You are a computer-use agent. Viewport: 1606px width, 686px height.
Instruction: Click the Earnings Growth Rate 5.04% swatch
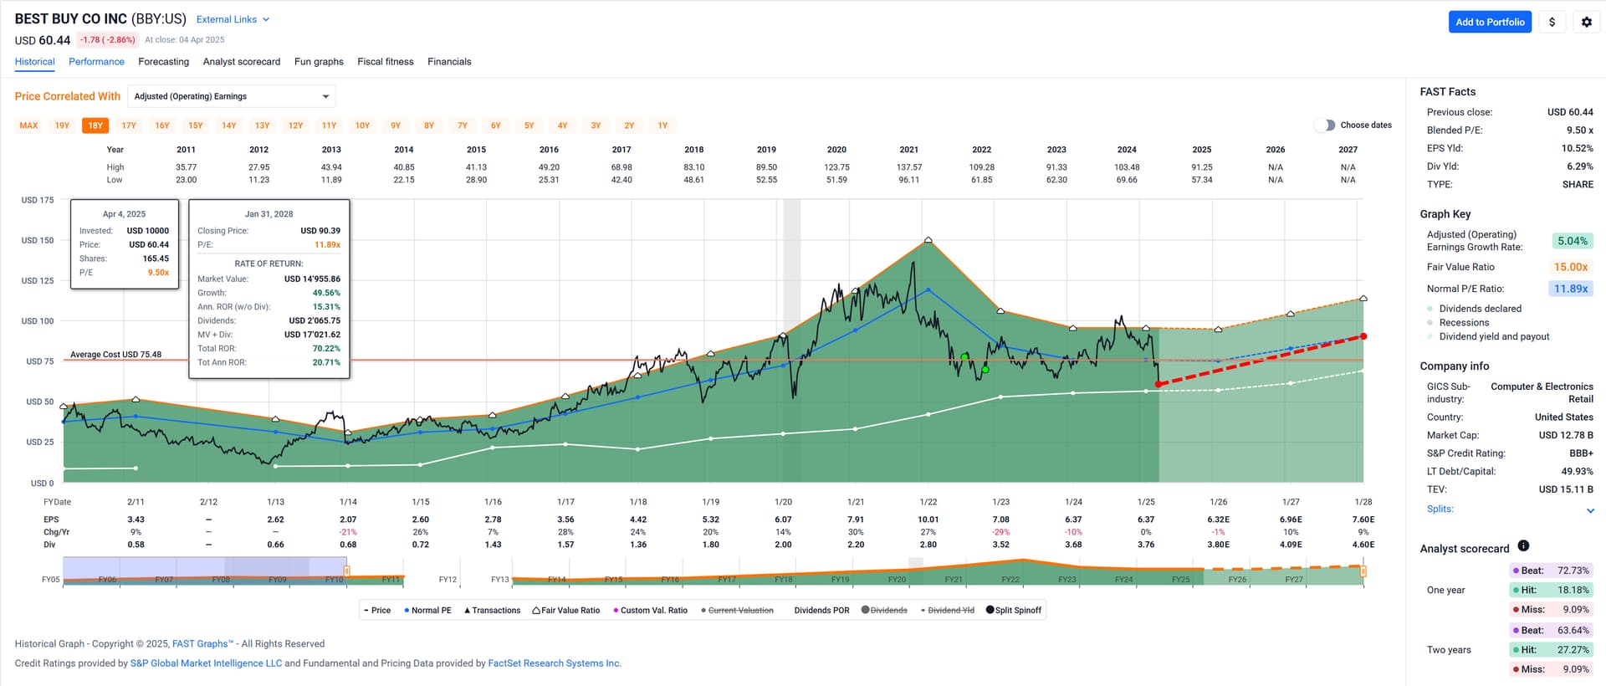click(1572, 241)
